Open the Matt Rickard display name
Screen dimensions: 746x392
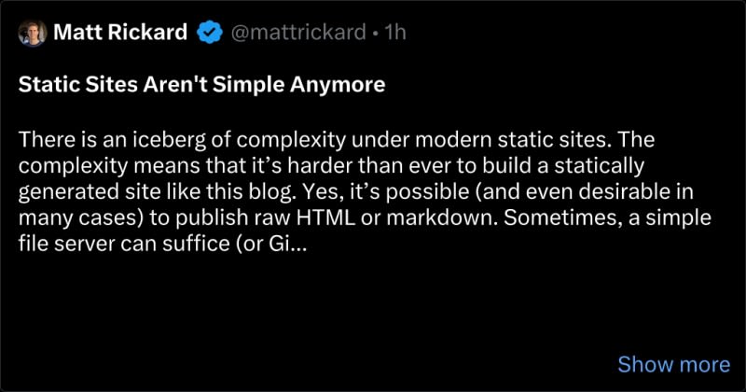(x=121, y=33)
